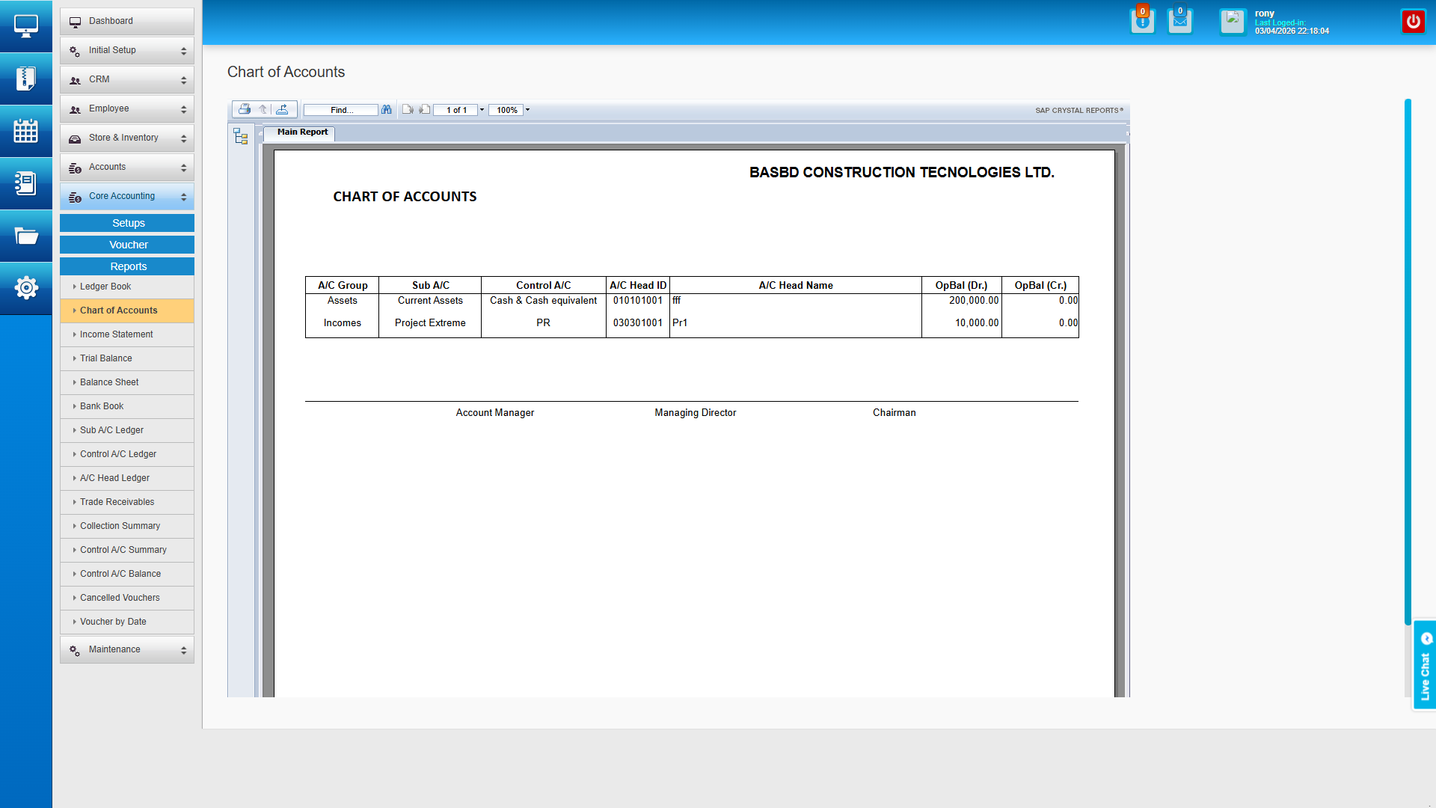Click the red power logout button
The height and width of the screenshot is (808, 1436).
point(1413,21)
